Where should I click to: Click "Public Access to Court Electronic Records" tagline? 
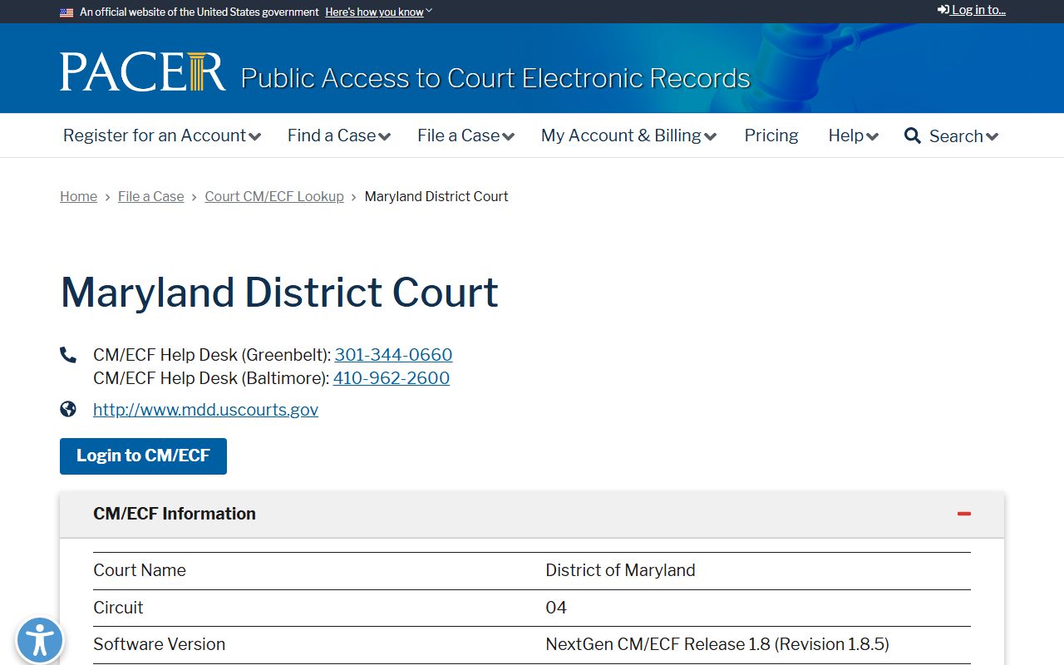[x=495, y=78]
